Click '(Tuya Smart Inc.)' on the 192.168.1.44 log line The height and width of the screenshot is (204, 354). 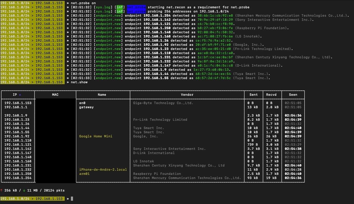(252, 74)
